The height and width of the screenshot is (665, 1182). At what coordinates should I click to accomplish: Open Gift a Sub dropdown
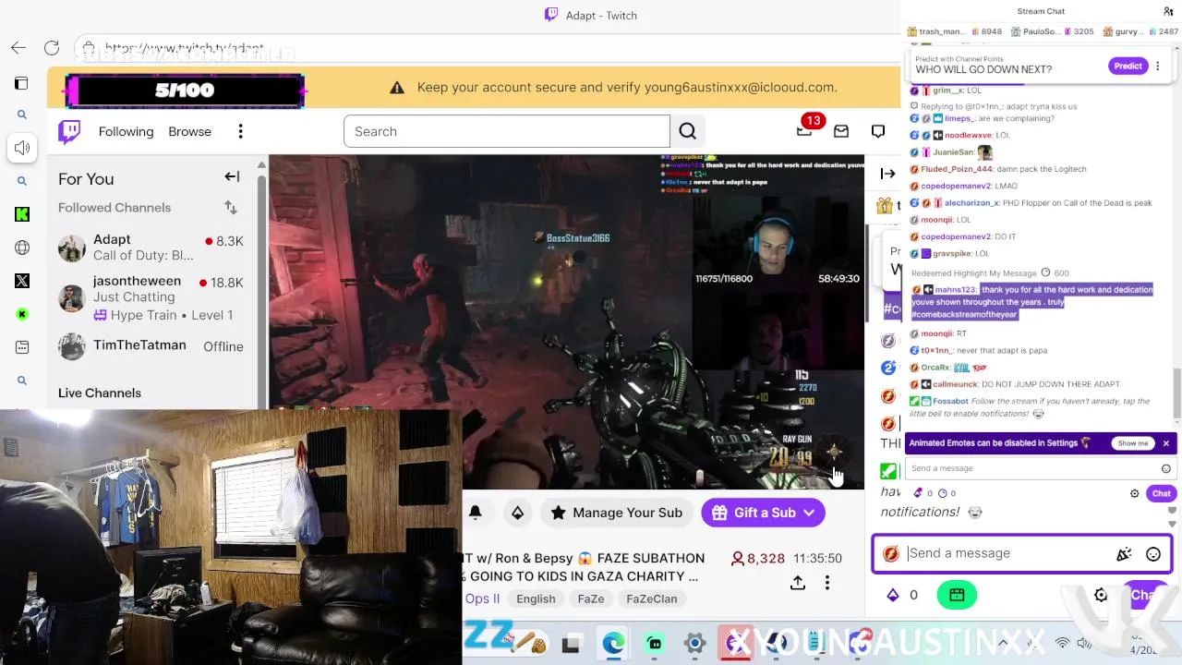[x=763, y=513]
